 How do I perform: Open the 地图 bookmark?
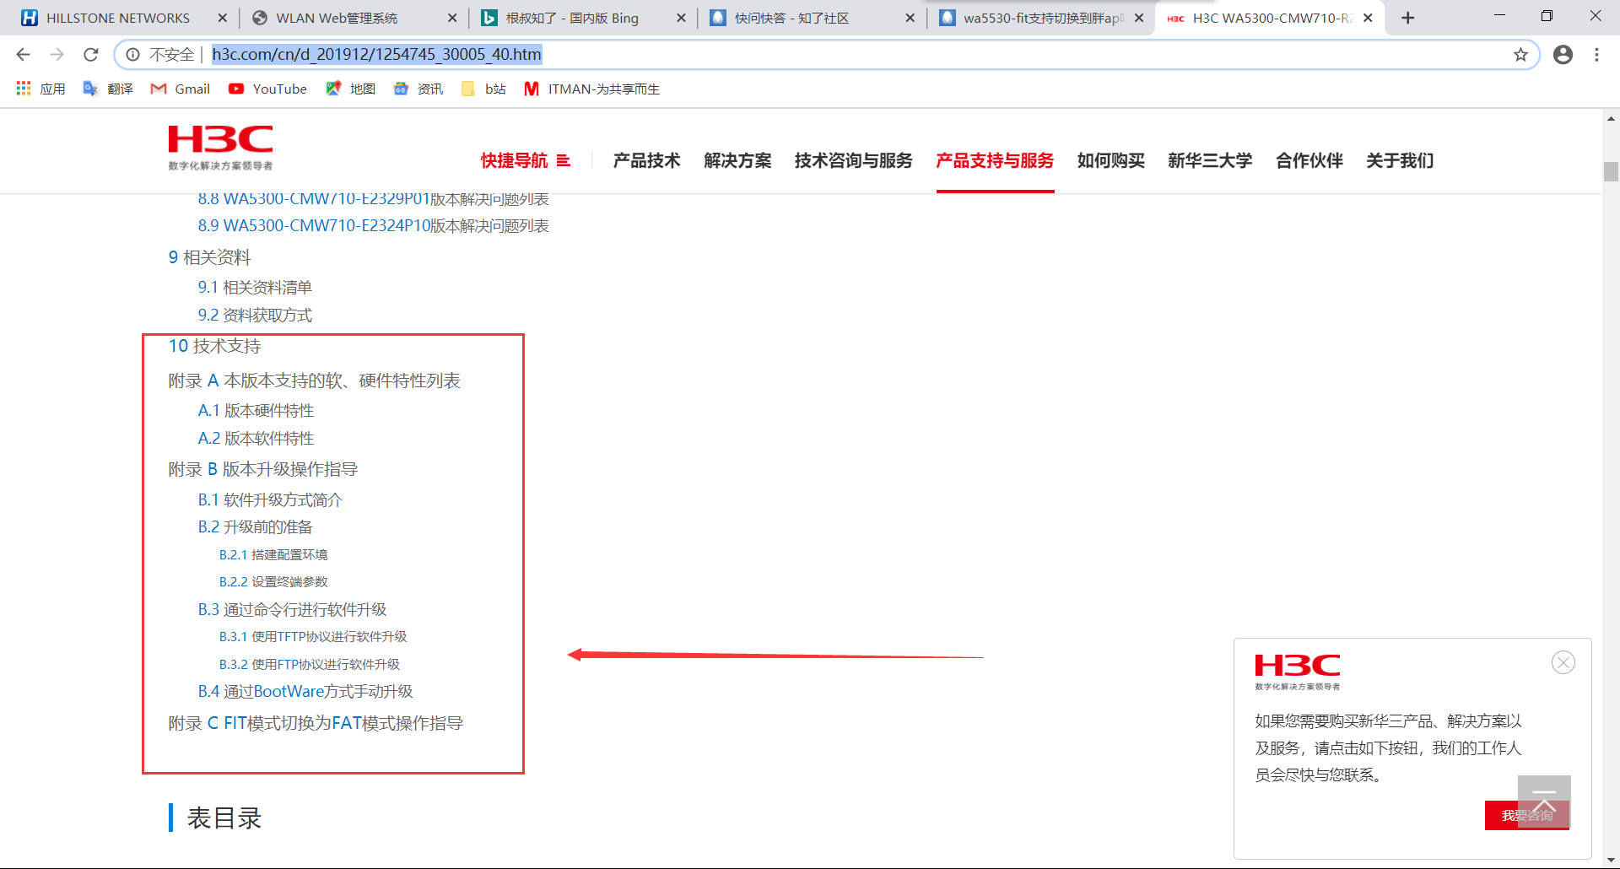[350, 89]
